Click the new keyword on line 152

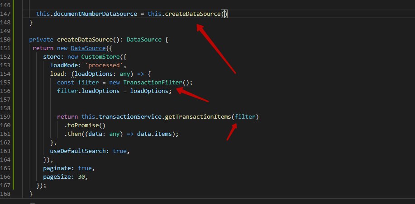[x=73, y=57]
